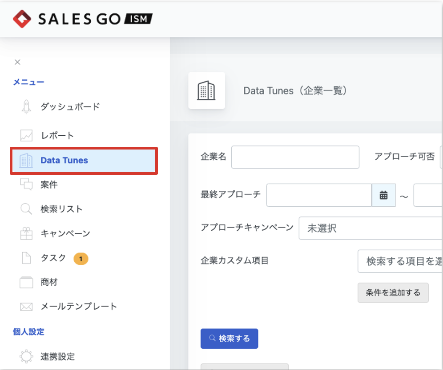Click the 最終アプローチ start date field

coord(319,195)
